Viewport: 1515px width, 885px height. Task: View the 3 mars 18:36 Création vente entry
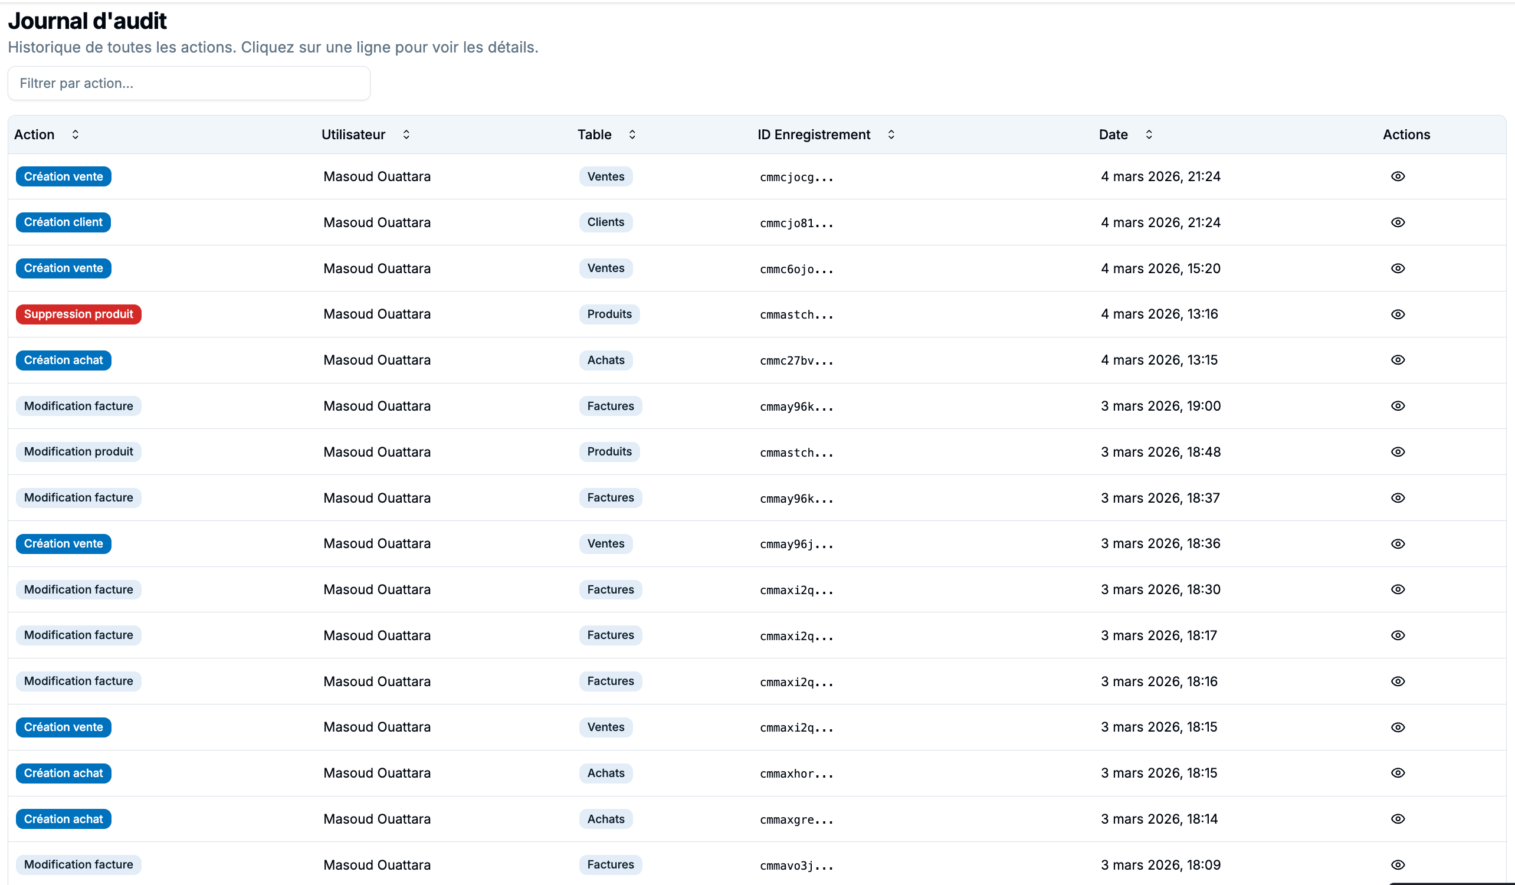point(1397,543)
